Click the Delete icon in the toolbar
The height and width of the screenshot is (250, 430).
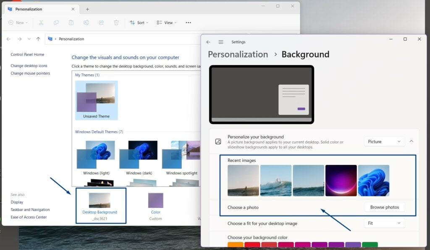coord(116,23)
